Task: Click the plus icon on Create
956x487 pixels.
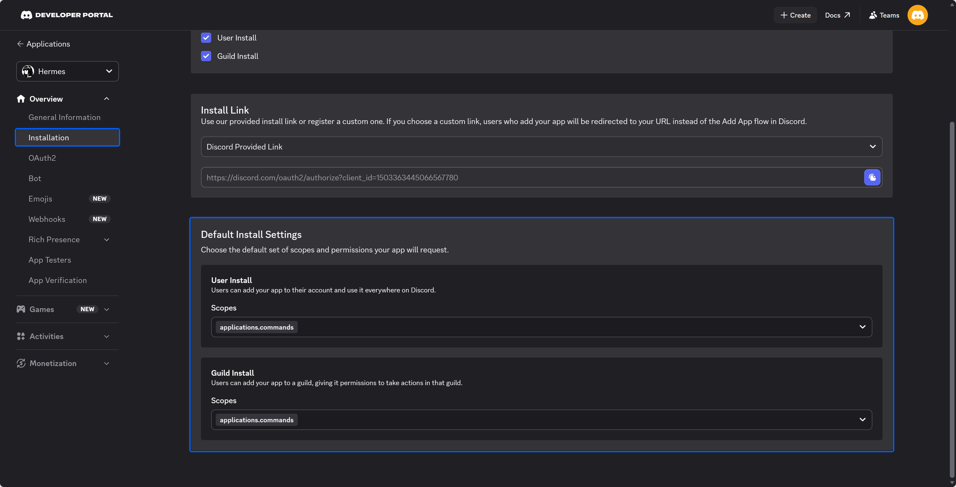Action: pos(784,15)
